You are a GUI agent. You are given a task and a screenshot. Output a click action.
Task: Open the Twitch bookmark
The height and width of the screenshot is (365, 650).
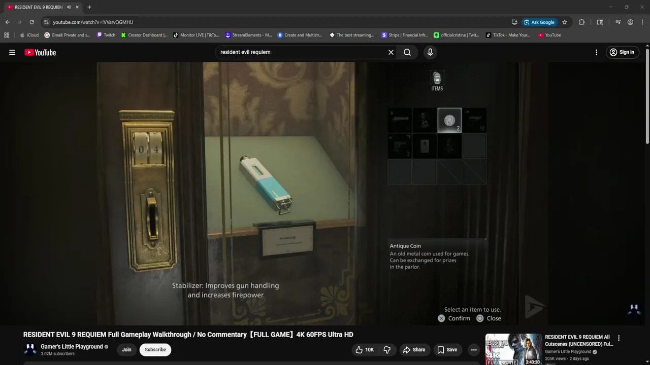106,35
